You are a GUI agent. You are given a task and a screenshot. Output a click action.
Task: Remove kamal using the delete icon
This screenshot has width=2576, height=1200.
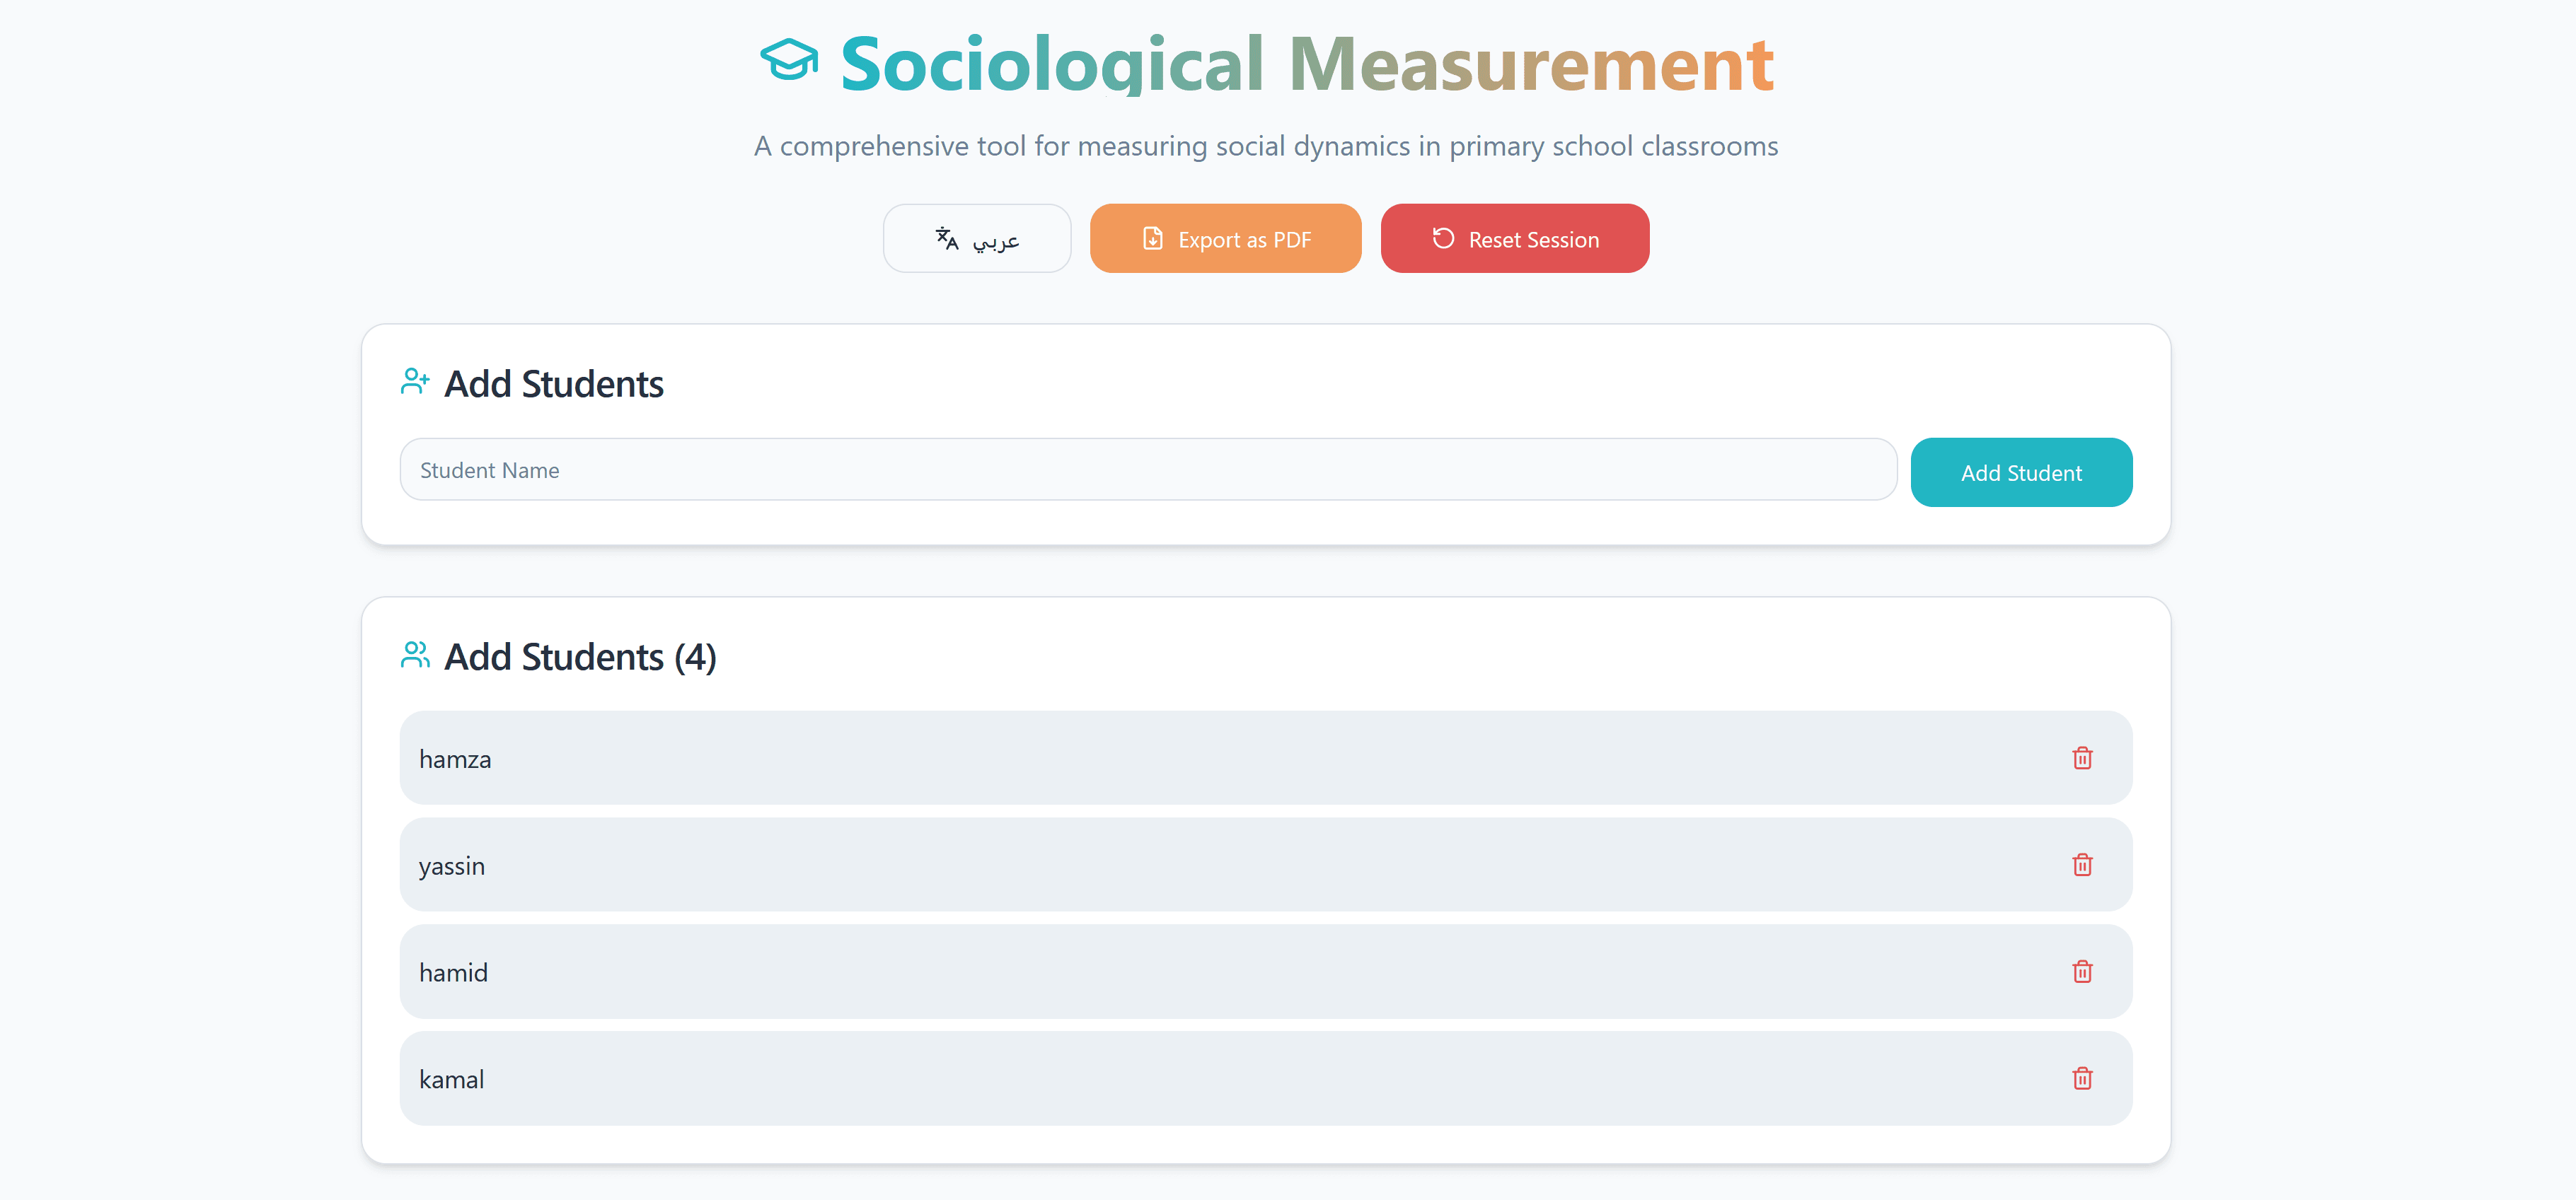[x=2082, y=1078]
